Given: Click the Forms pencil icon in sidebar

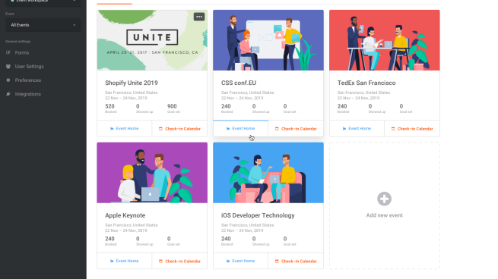Looking at the screenshot, I should 8,52.
